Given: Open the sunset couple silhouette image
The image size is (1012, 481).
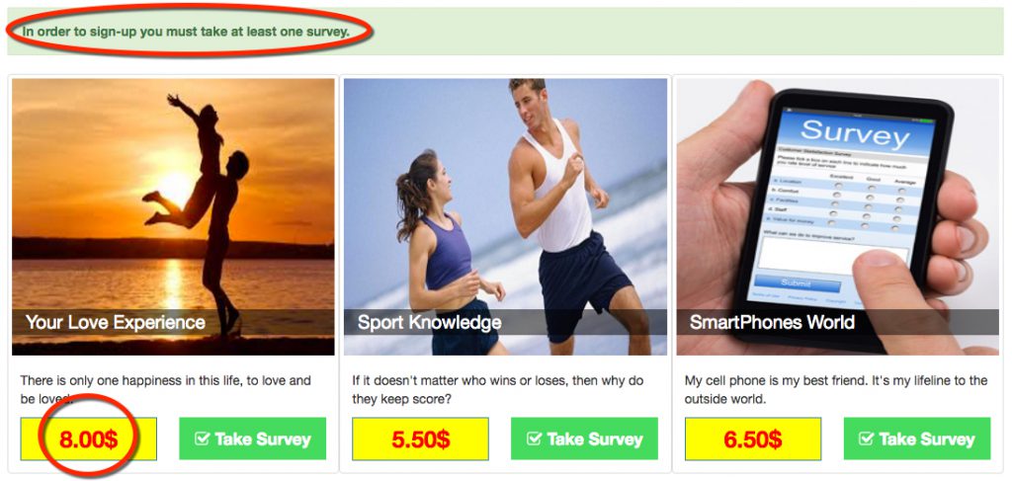Looking at the screenshot, I should pyautogui.click(x=173, y=216).
